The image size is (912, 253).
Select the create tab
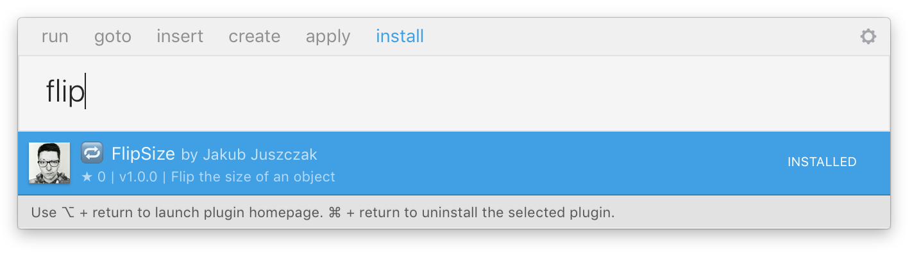tap(255, 36)
